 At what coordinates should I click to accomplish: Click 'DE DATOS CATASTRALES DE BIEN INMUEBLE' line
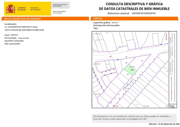[x=134, y=9]
